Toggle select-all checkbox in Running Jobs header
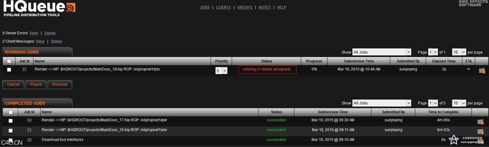The image size is (489, 147). pyautogui.click(x=9, y=61)
